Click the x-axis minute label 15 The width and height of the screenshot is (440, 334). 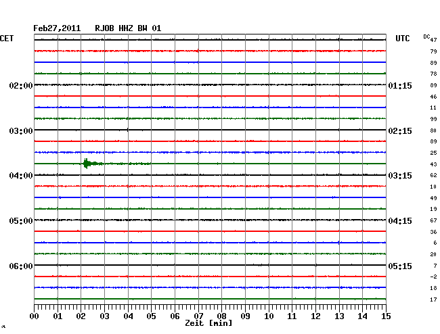point(386,316)
